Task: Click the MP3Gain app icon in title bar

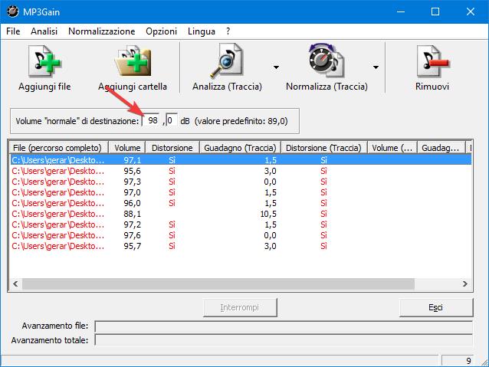Action: click(x=12, y=11)
